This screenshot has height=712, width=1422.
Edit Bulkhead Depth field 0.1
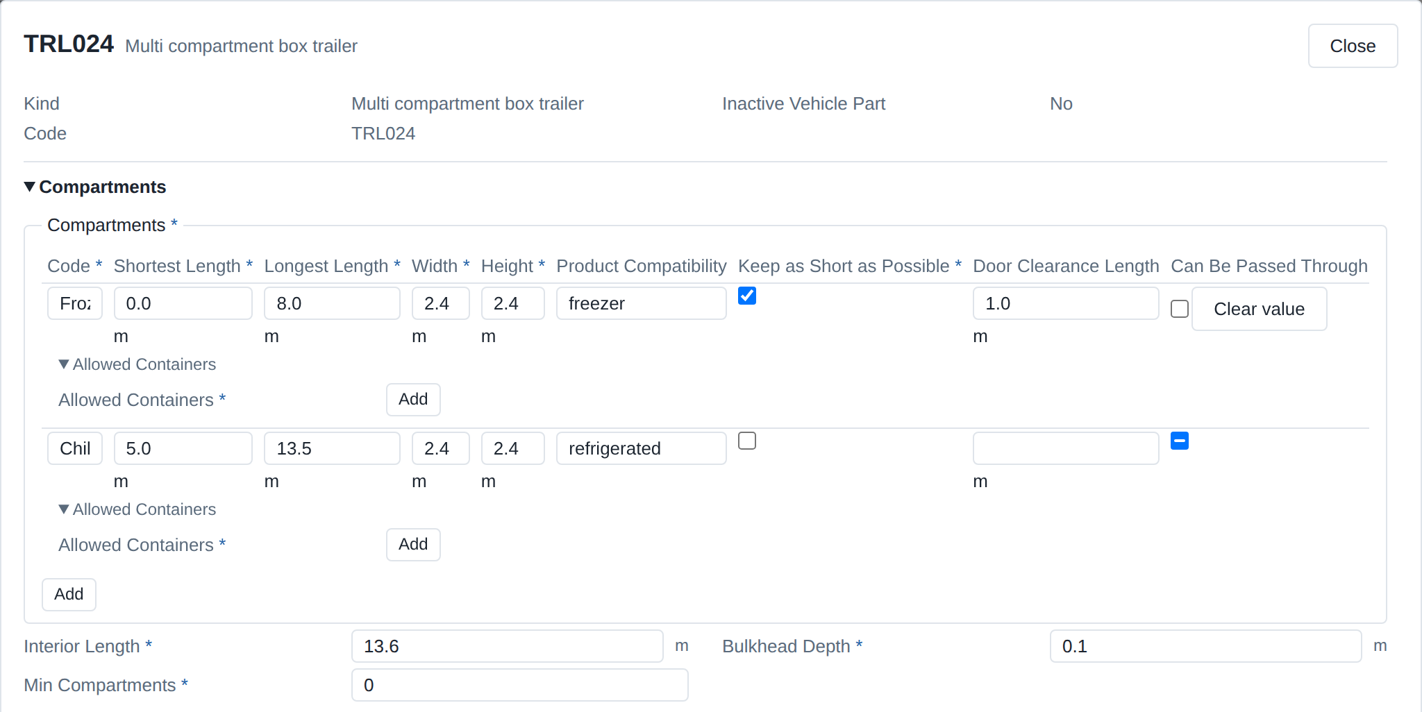(1205, 646)
